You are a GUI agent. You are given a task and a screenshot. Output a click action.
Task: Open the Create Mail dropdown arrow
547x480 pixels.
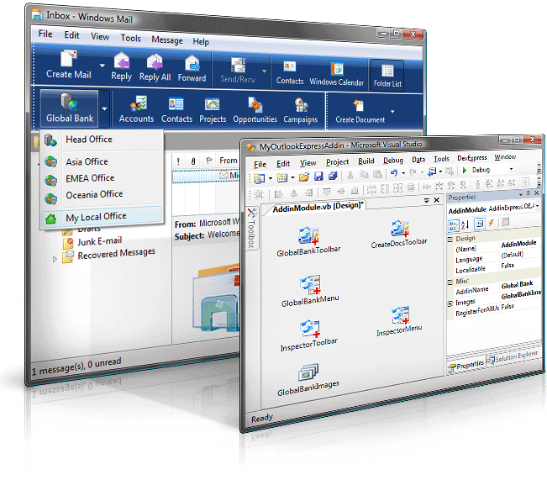103,66
